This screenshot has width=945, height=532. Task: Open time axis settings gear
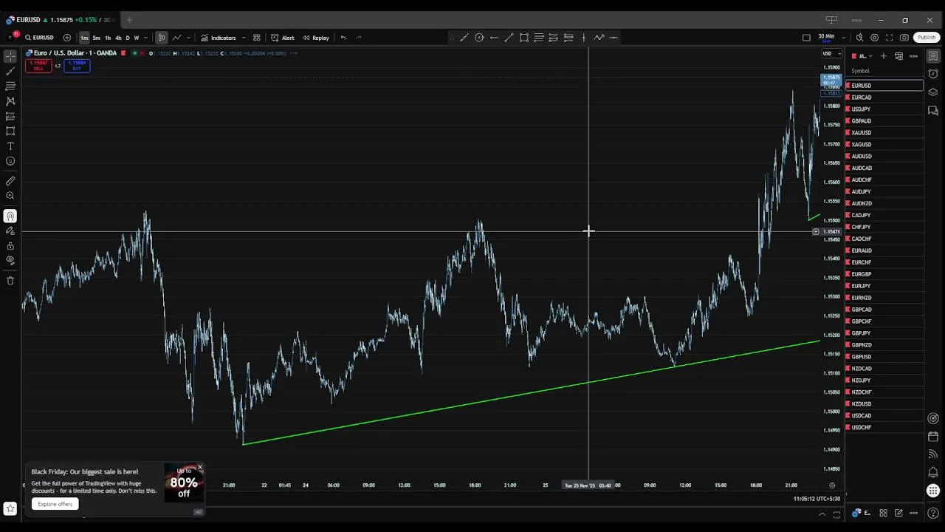pyautogui.click(x=832, y=485)
